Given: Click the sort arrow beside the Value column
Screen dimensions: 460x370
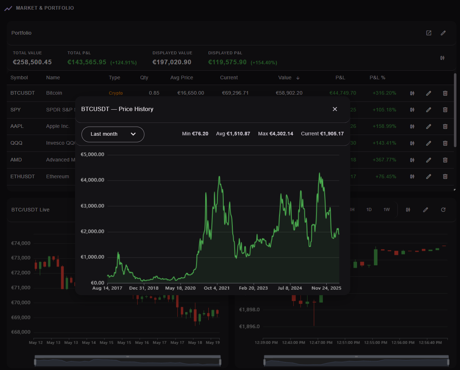Looking at the screenshot, I should click(x=298, y=78).
